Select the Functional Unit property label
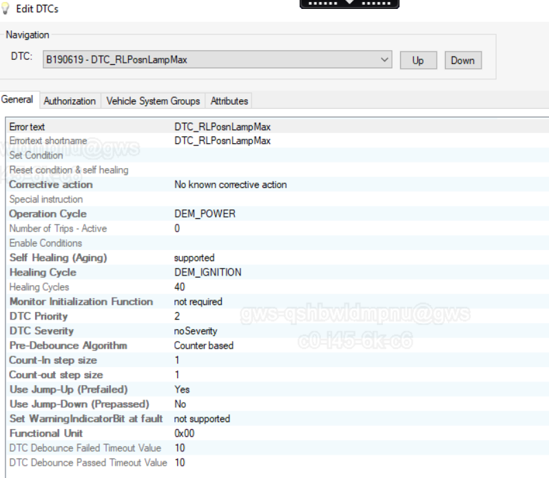This screenshot has height=478, width=549. (x=46, y=433)
